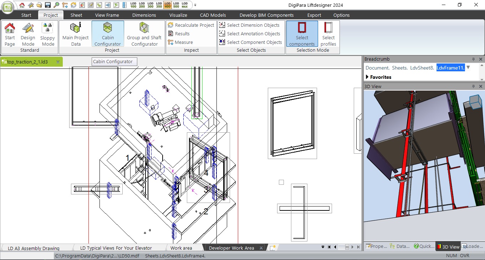Click Select Dimension Objects
485x260 pixels.
[250, 25]
